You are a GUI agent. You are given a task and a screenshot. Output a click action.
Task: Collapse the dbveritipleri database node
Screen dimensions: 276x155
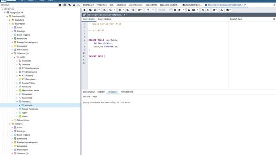pyautogui.click(x=9, y=24)
